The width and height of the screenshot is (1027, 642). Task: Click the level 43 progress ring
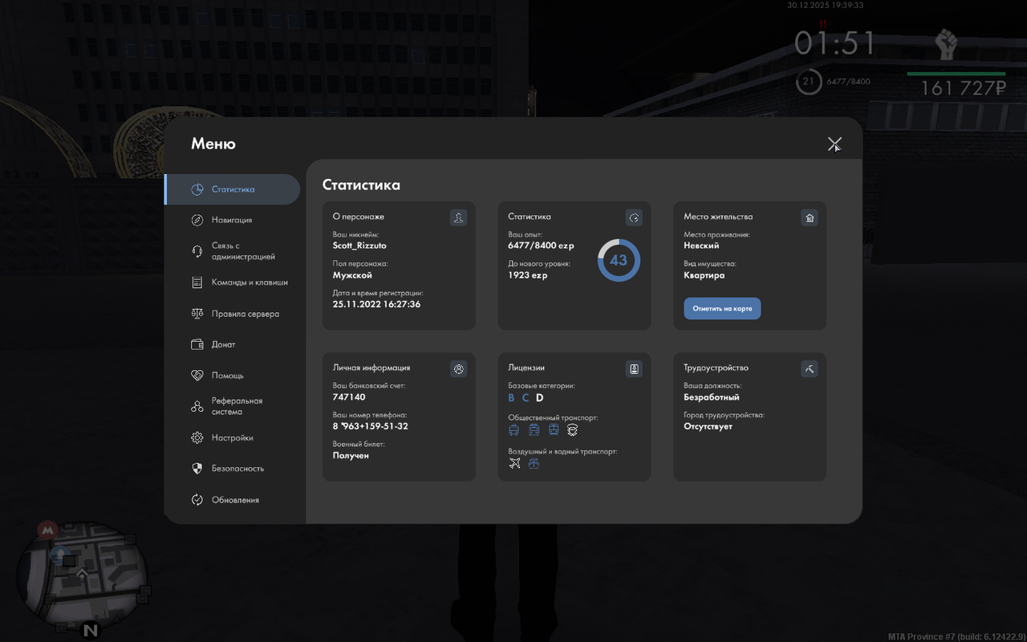[619, 260]
